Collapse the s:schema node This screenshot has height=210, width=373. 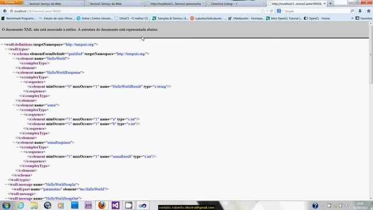coord(9,54)
